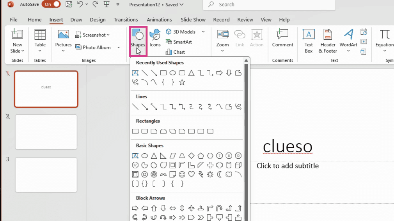This screenshot has height=221, width=394.
Task: Add a Comment
Action: (282, 38)
